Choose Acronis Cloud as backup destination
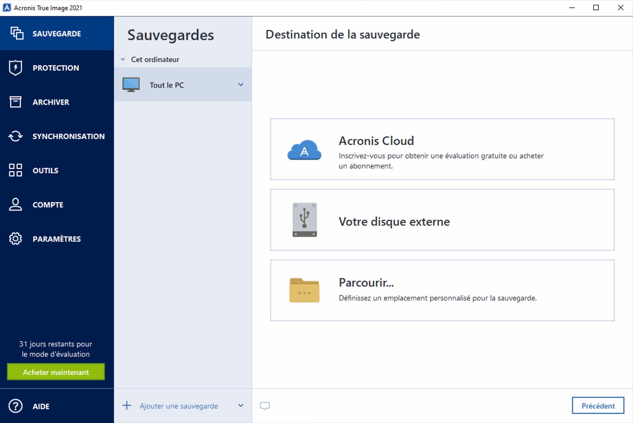Viewport: 633px width, 423px height. click(x=442, y=149)
